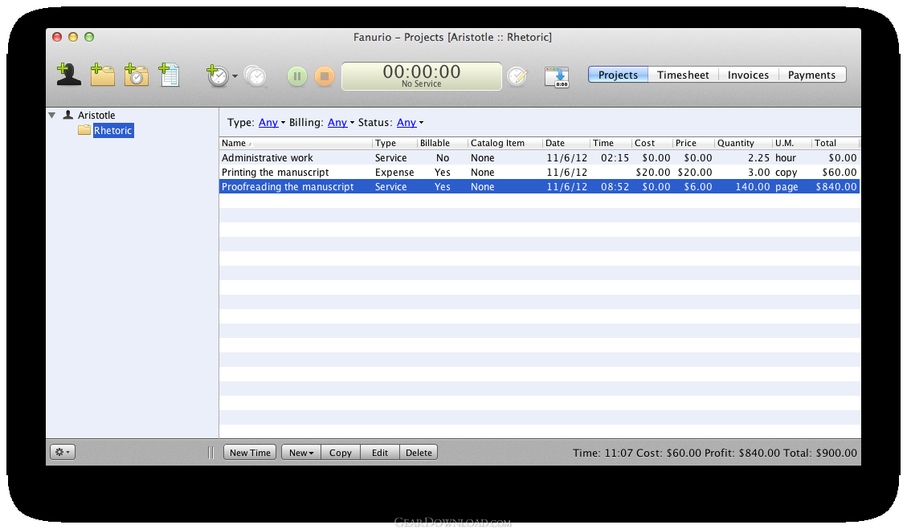The width and height of the screenshot is (907, 529).
Task: Select the Aristotle client in the sidebar
Action: coord(96,115)
